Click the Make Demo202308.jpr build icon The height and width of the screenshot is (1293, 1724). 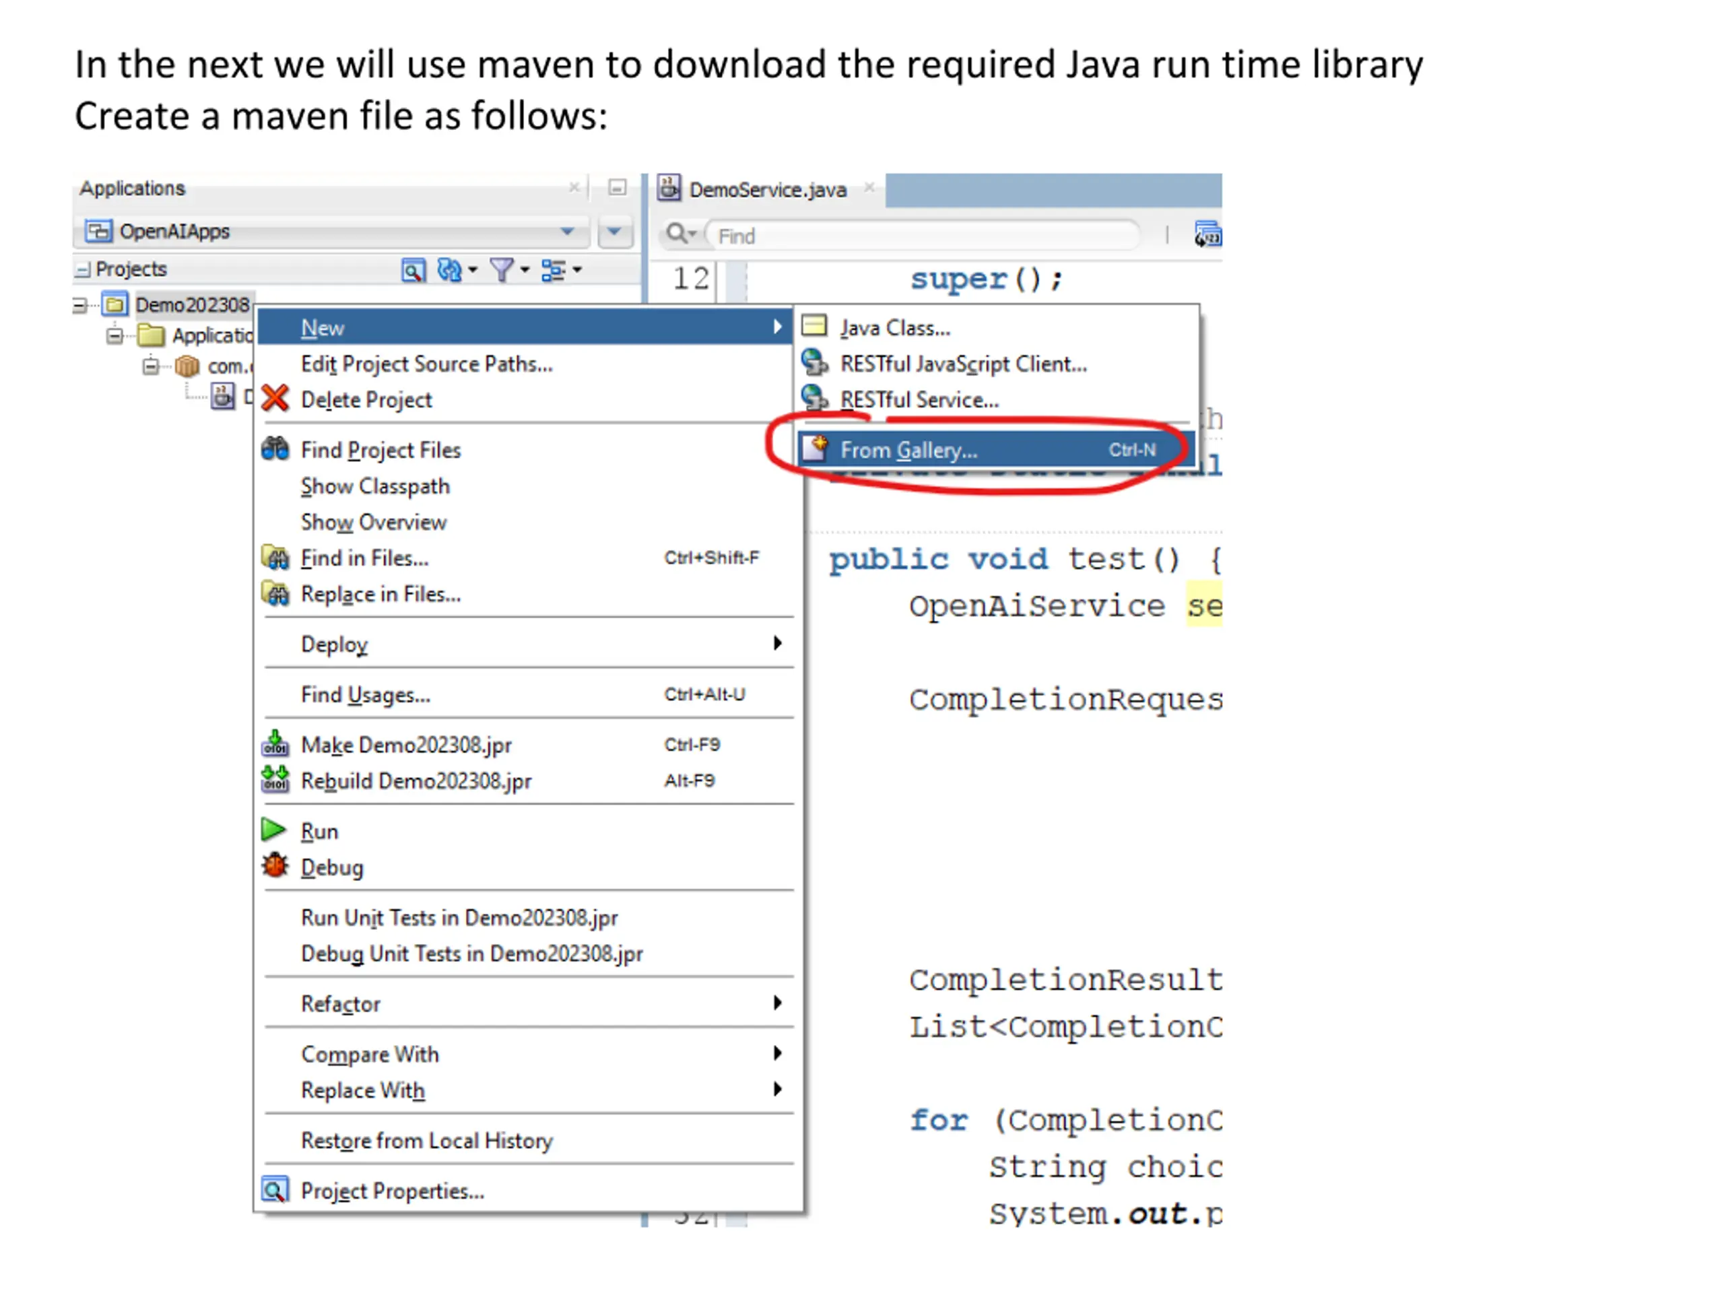click(274, 744)
